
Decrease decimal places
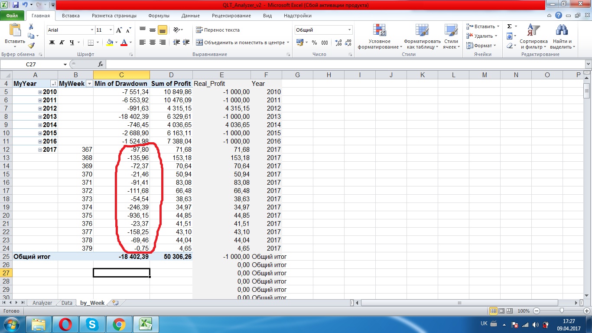pos(349,42)
